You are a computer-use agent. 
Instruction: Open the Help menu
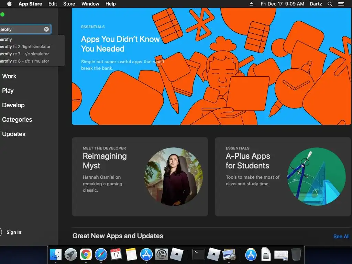click(x=111, y=4)
